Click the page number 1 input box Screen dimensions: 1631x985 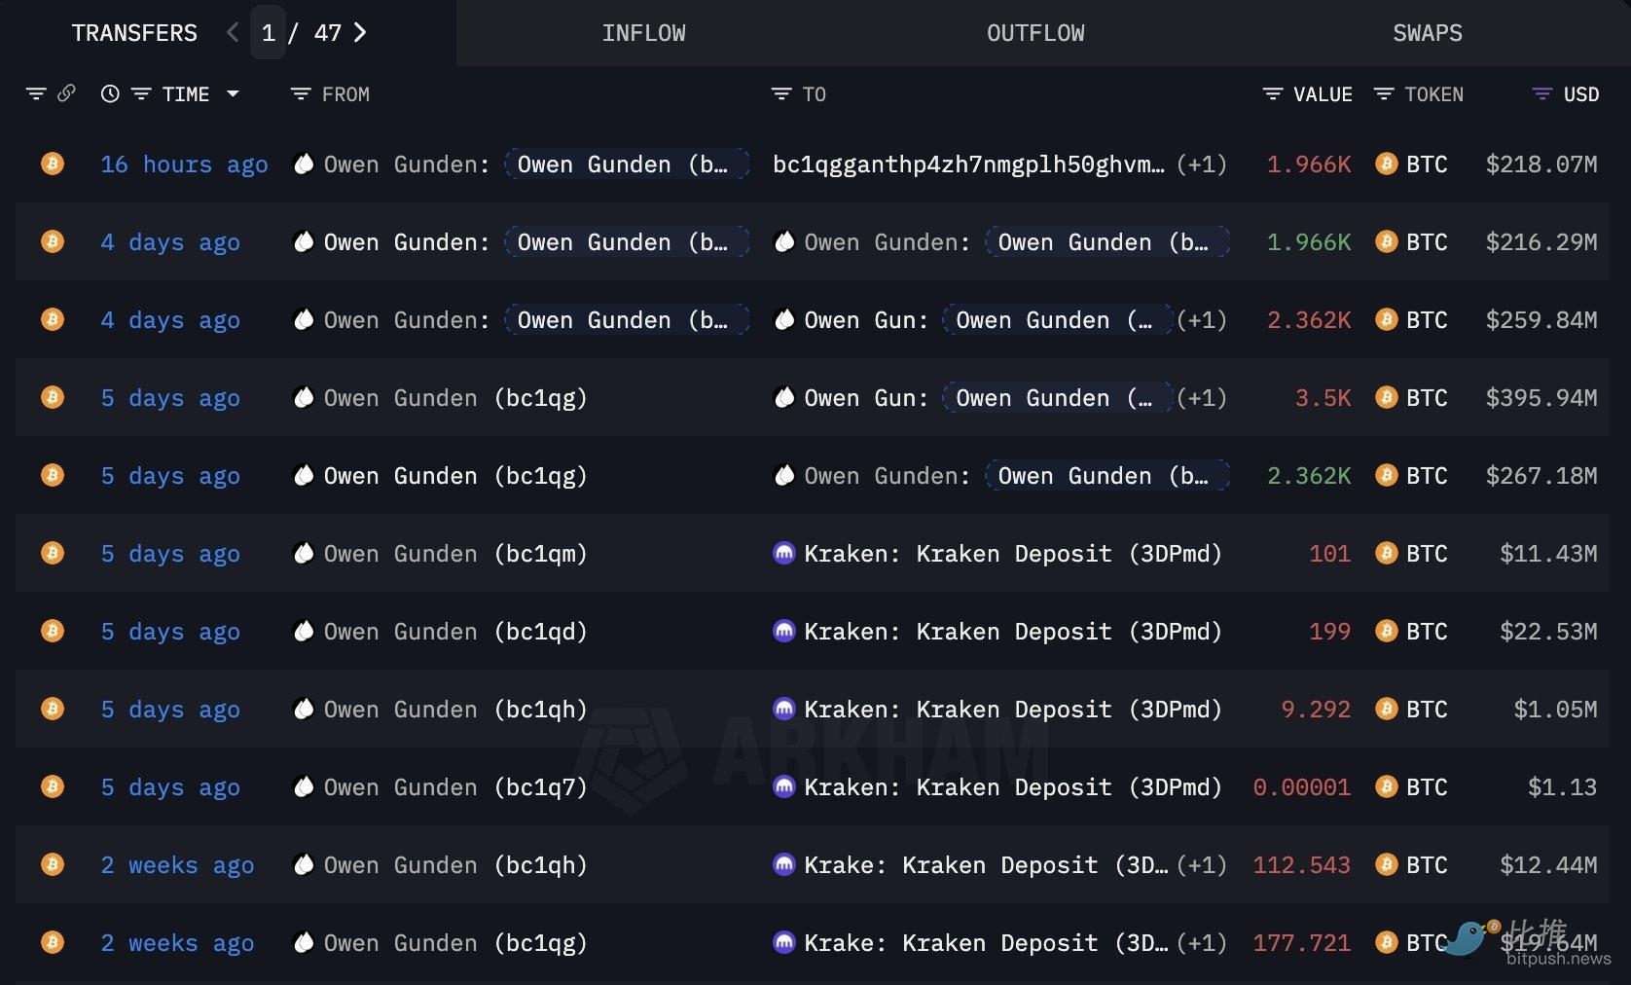click(x=269, y=33)
